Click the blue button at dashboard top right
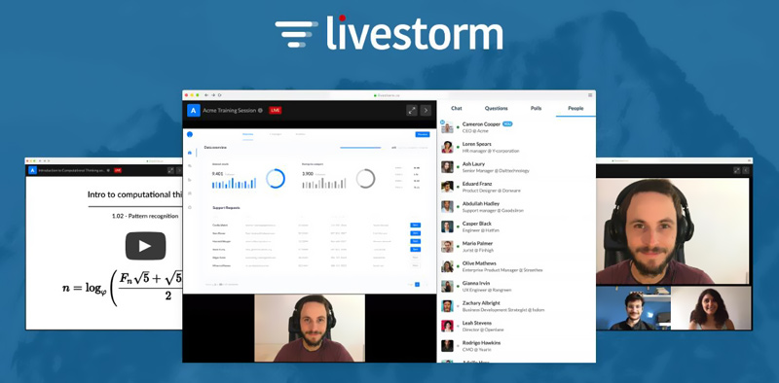This screenshot has height=383, width=779. pos(423,134)
